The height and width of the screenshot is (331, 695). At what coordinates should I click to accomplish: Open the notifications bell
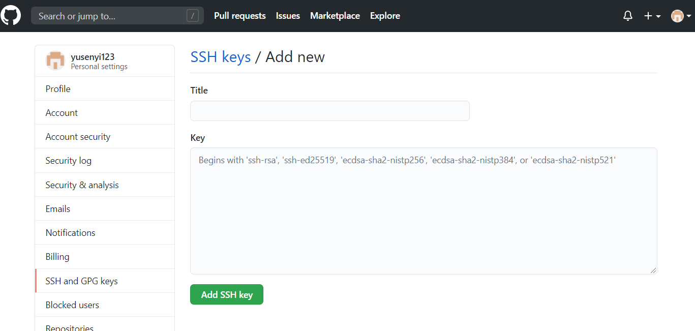pyautogui.click(x=628, y=16)
